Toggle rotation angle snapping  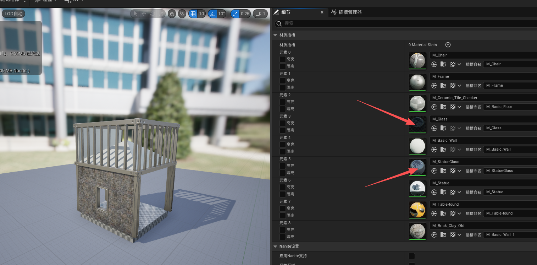pyautogui.click(x=212, y=14)
